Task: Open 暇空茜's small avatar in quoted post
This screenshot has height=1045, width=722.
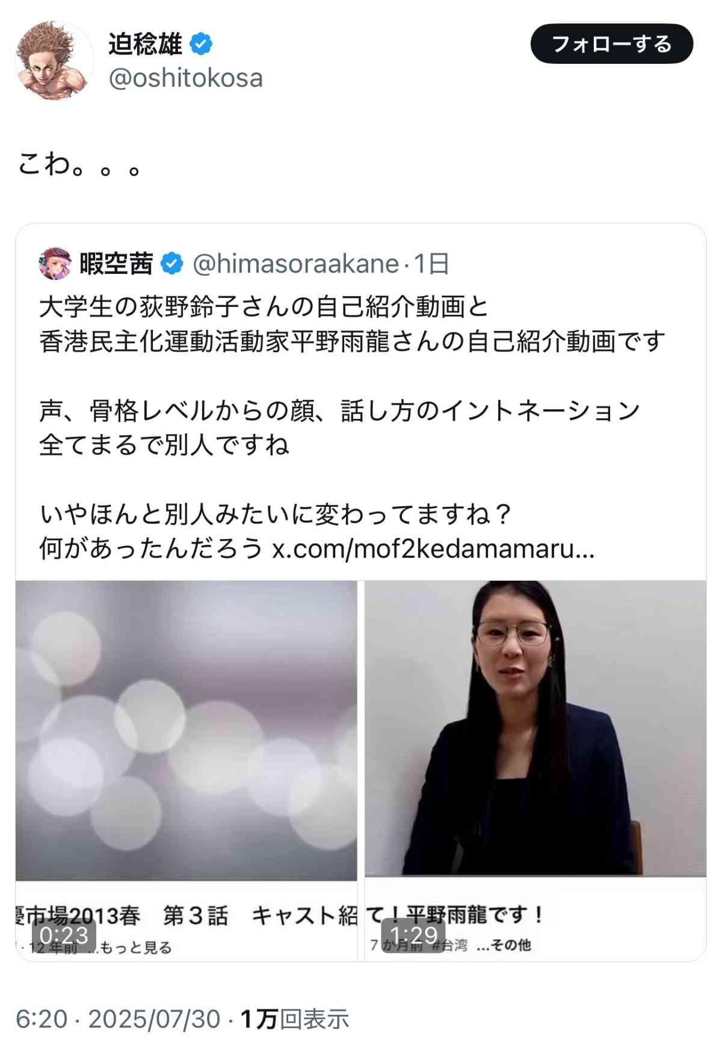Action: pyautogui.click(x=55, y=264)
